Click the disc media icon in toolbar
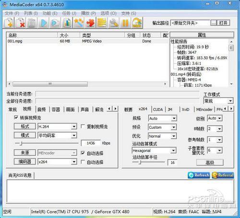This screenshot has height=218, width=240. 137,23
